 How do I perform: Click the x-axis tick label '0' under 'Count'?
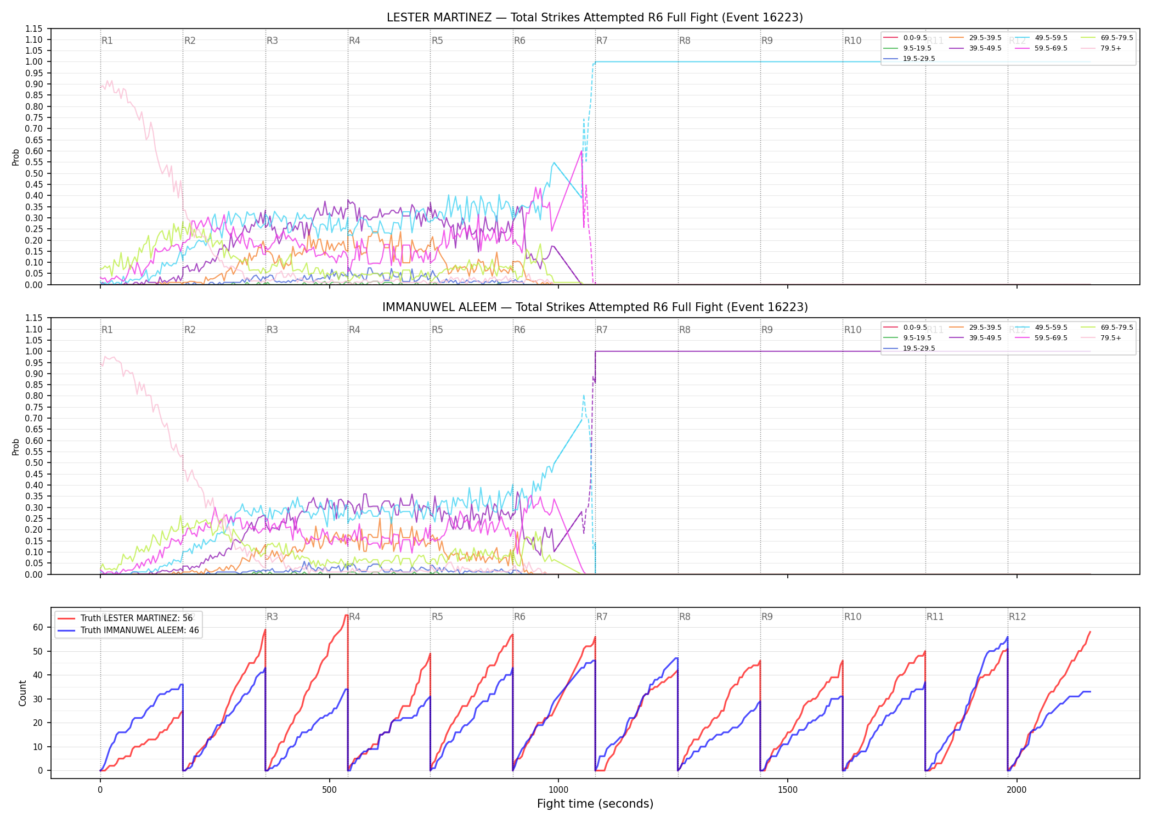click(x=100, y=790)
